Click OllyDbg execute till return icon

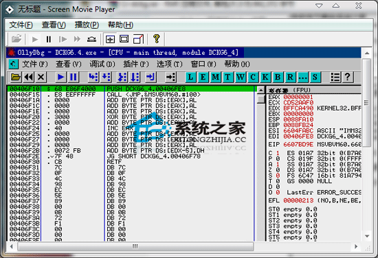(x=151, y=78)
